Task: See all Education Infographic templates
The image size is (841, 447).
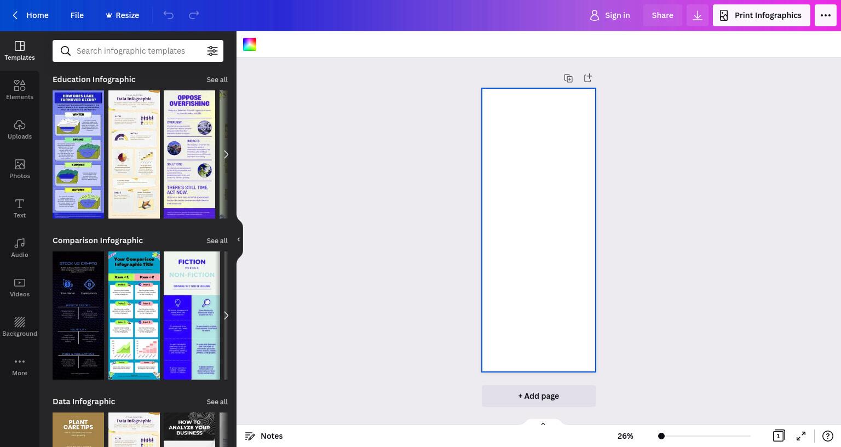Action: [x=217, y=79]
